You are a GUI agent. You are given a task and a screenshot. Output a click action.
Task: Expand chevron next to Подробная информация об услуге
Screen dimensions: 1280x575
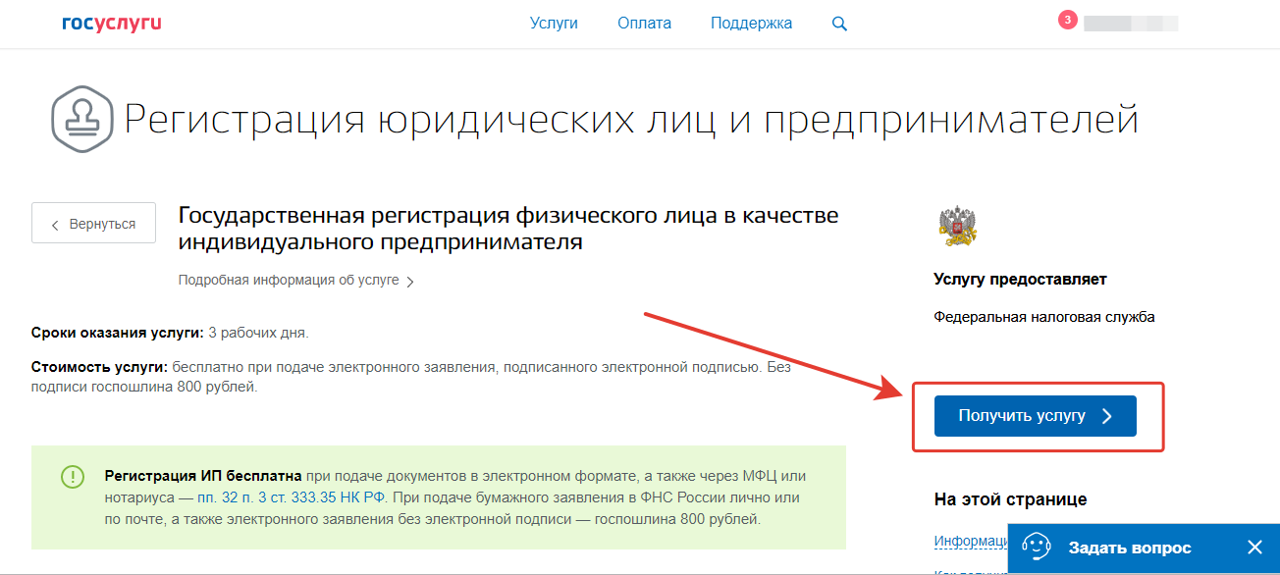[410, 282]
